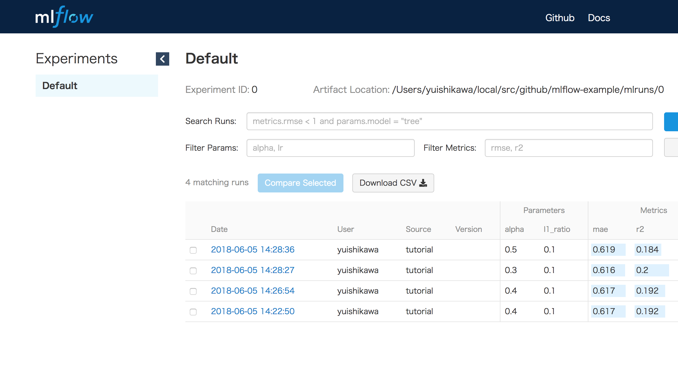Collapse the Experiments sidebar panel

pyautogui.click(x=163, y=59)
